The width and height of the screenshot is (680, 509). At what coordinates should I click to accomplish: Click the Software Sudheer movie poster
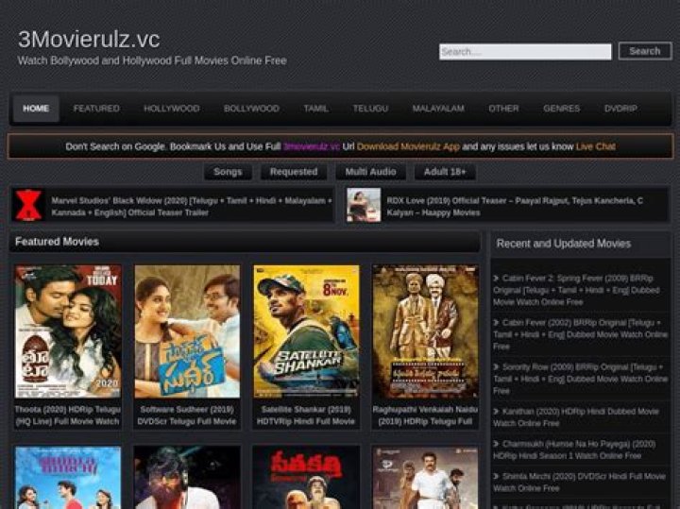pos(187,331)
